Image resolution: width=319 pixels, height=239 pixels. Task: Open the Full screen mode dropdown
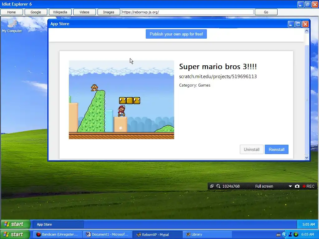(x=264, y=186)
